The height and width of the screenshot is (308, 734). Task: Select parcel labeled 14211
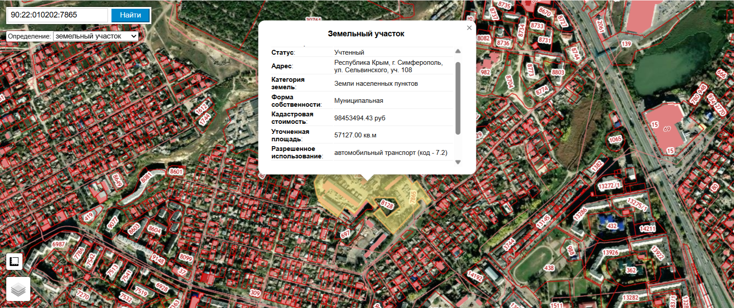pyautogui.click(x=647, y=228)
